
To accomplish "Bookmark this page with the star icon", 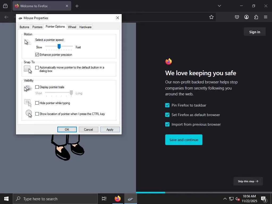I will 211,17.
